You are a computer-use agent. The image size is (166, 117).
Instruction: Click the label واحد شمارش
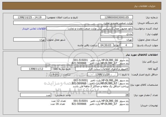[x=63, y=95]
